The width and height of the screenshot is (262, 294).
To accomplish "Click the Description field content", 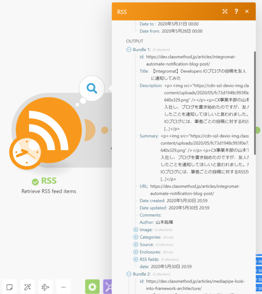I will (x=206, y=107).
